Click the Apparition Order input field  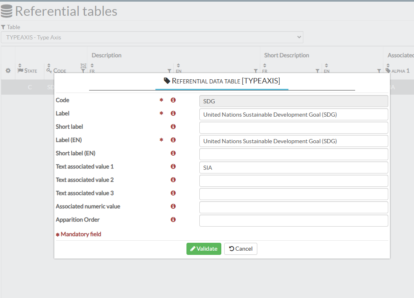293,221
